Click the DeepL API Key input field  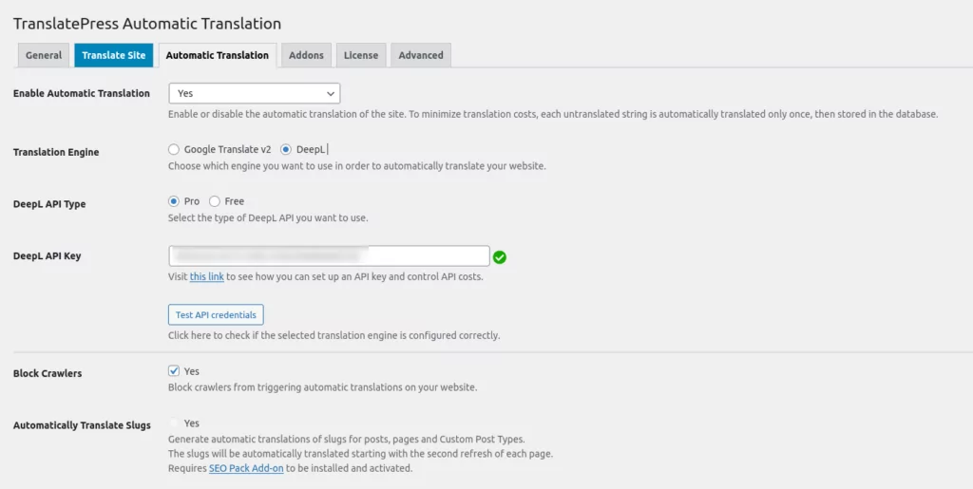pos(329,256)
